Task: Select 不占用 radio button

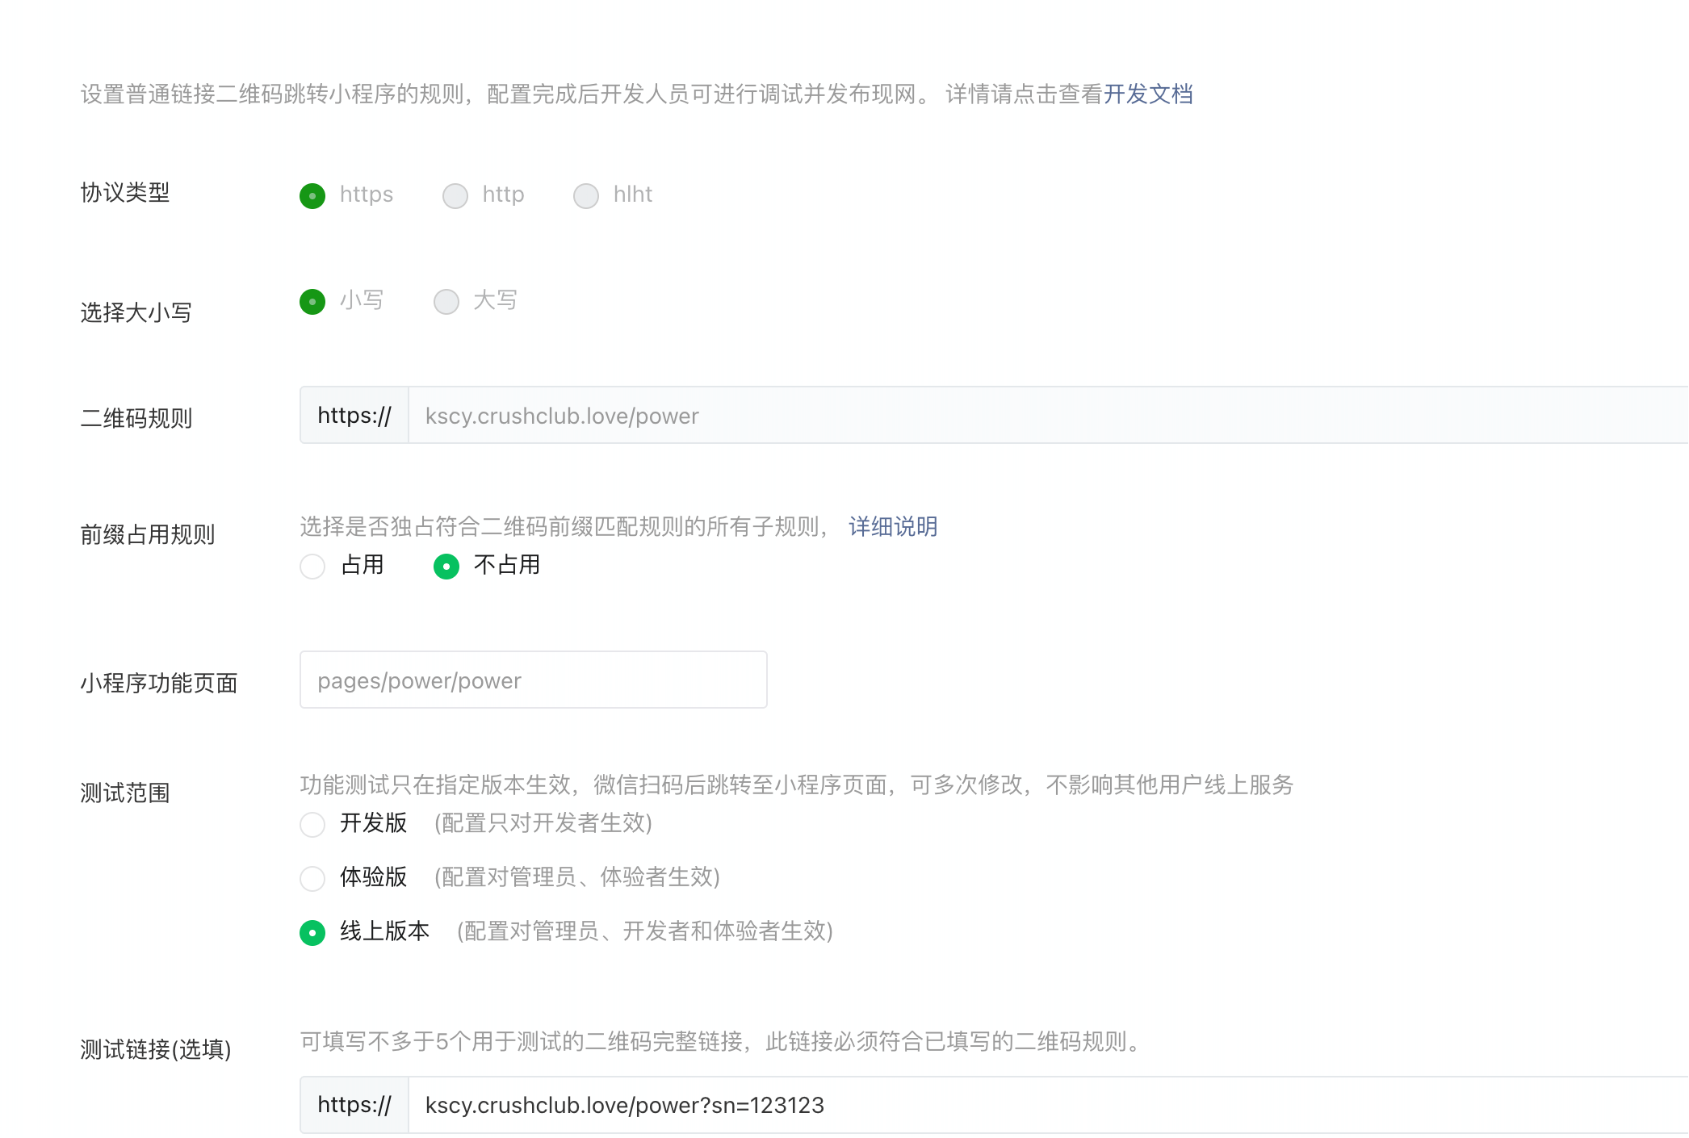Action: coord(446,566)
